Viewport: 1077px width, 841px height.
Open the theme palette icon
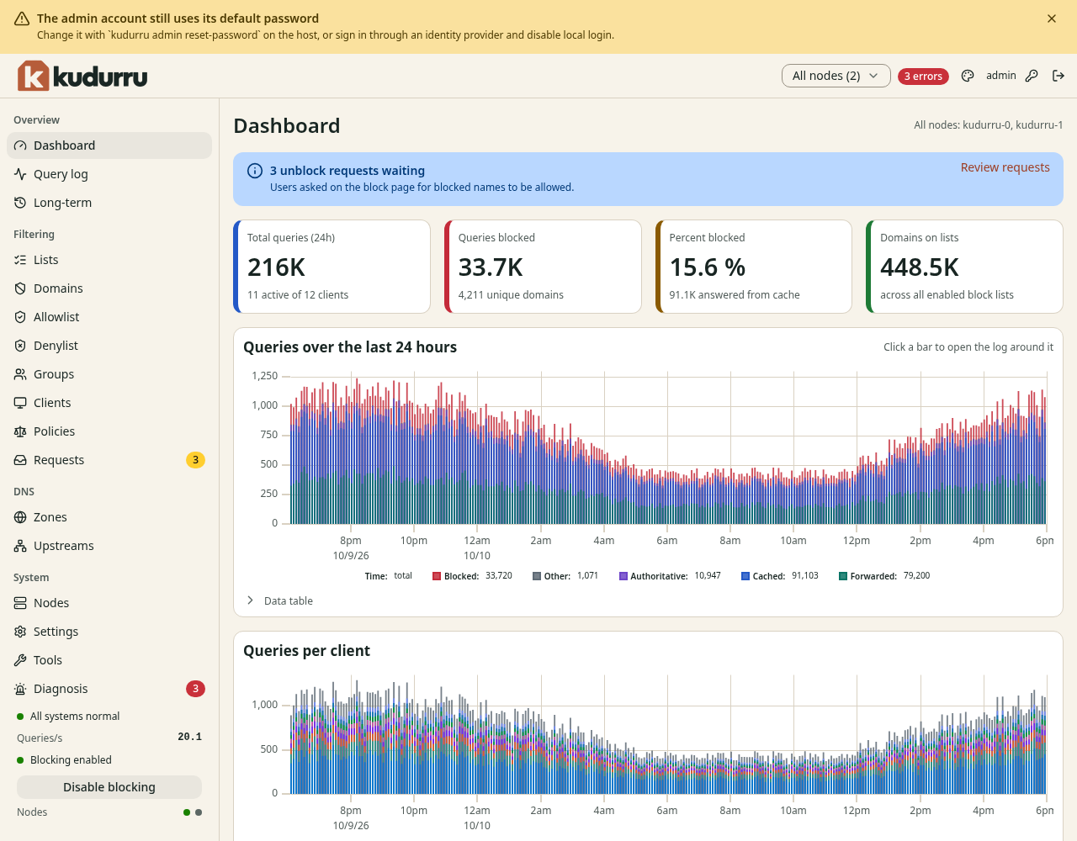coord(968,76)
